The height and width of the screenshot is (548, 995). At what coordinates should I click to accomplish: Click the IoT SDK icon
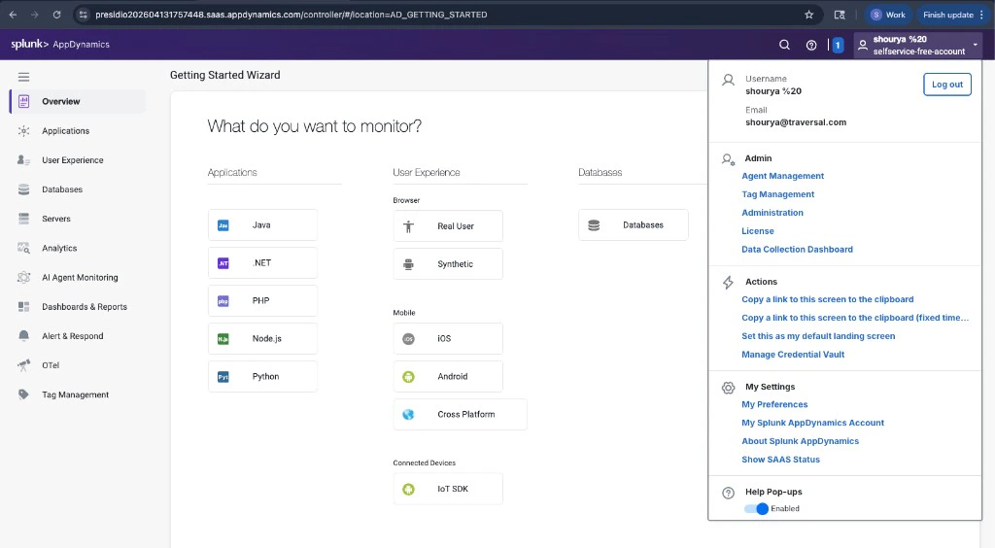pos(409,489)
